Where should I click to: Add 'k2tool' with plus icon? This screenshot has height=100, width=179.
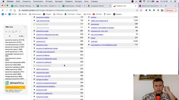click(89, 38)
